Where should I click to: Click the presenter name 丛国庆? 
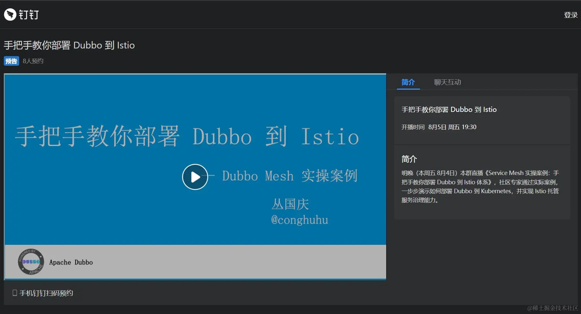pyautogui.click(x=290, y=204)
